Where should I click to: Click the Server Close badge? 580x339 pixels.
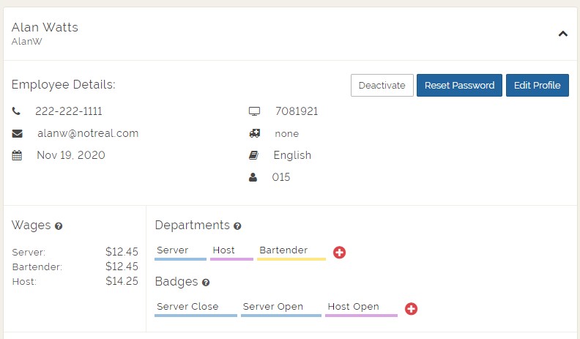click(196, 308)
